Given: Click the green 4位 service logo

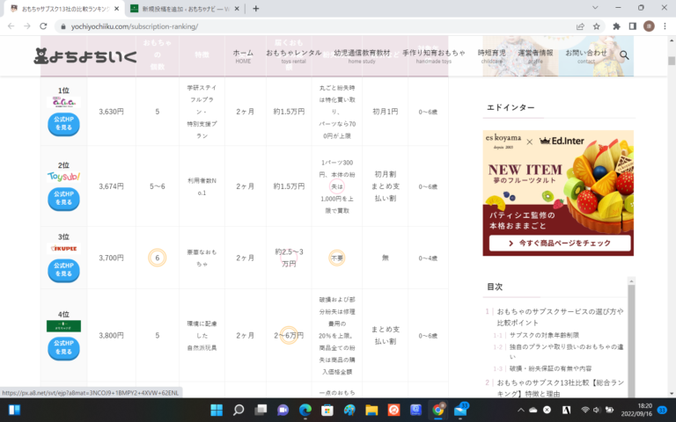Looking at the screenshot, I should click(x=63, y=326).
